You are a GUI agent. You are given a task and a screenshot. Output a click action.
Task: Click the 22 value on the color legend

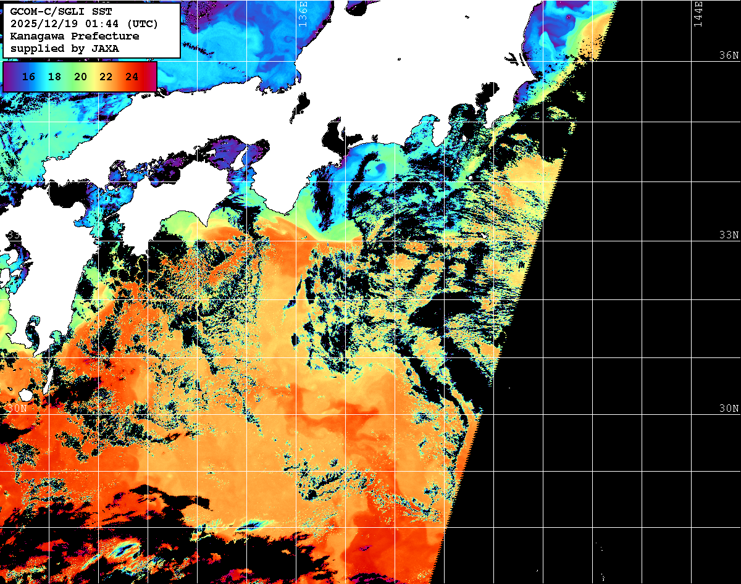106,77
